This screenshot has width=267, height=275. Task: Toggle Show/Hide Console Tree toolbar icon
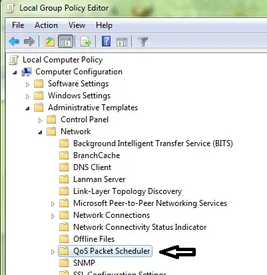(x=66, y=41)
